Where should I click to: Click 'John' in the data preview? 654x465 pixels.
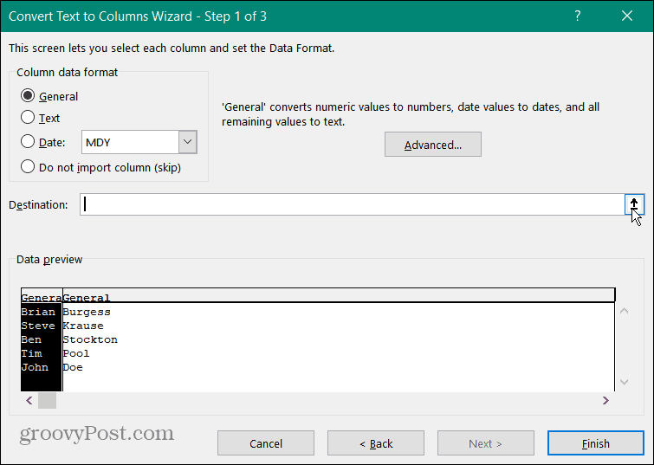pos(35,367)
